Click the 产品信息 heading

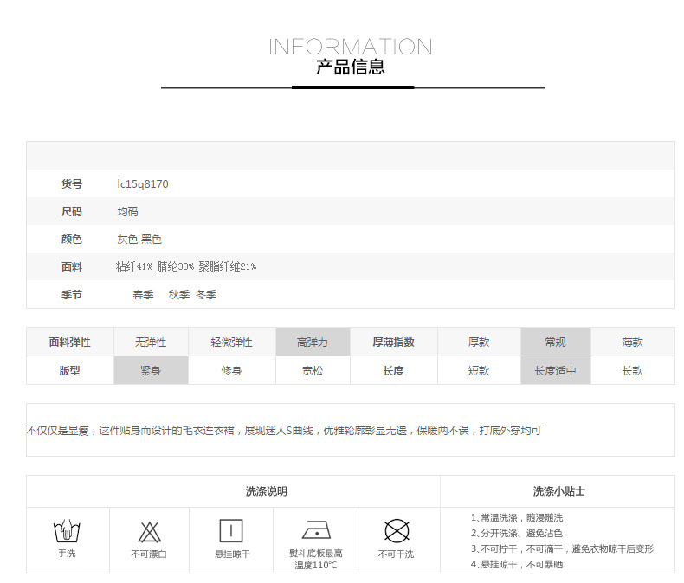click(x=351, y=67)
